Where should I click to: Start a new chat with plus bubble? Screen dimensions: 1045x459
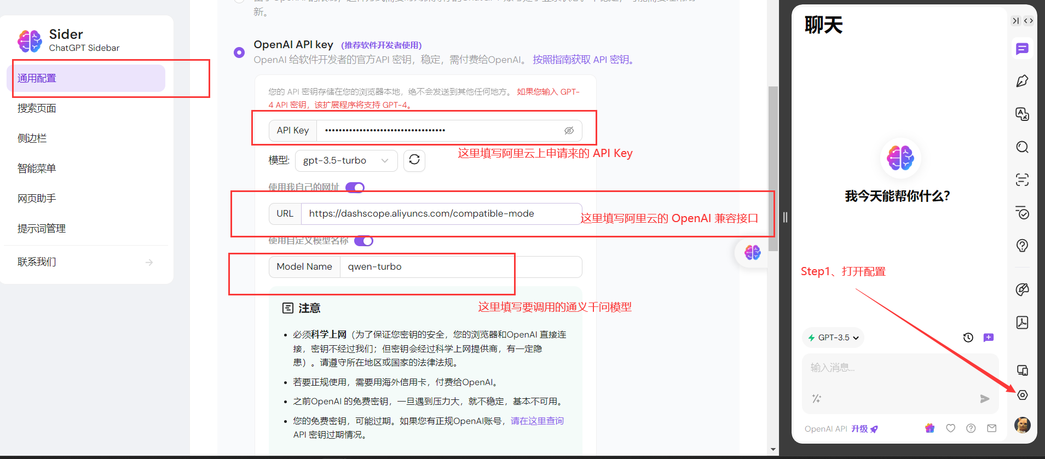pos(989,338)
